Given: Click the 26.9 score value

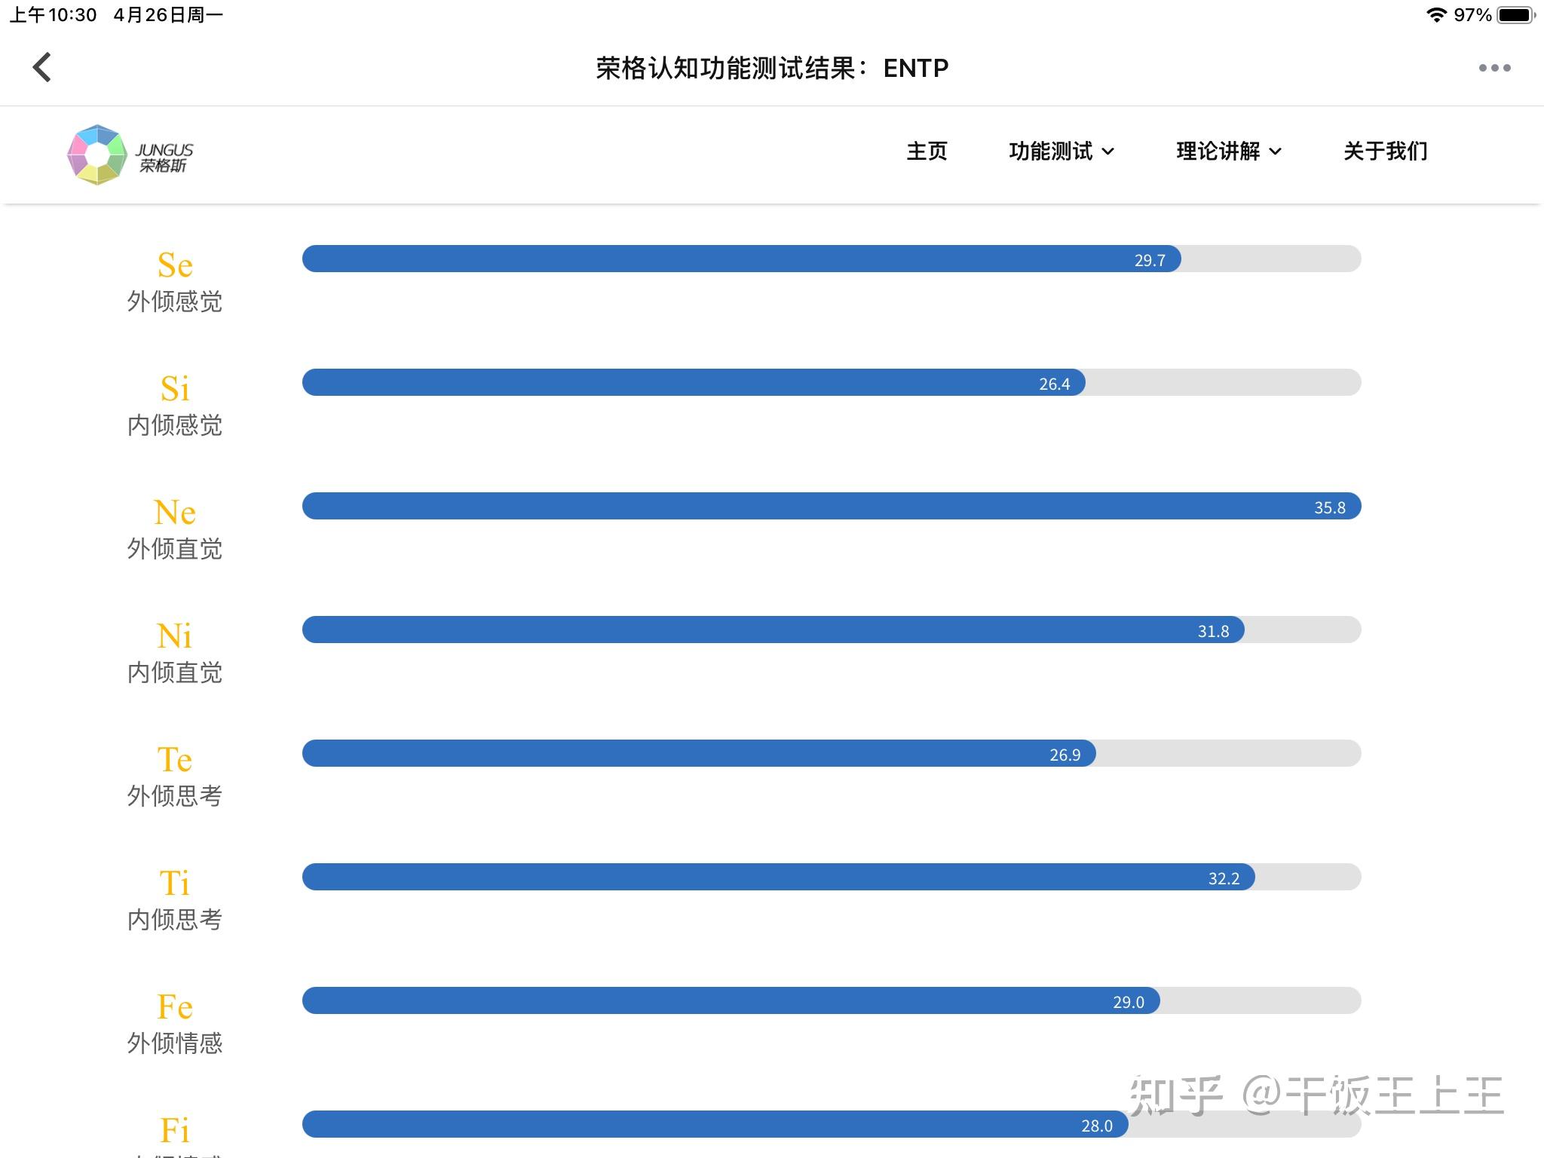Looking at the screenshot, I should (x=1065, y=755).
